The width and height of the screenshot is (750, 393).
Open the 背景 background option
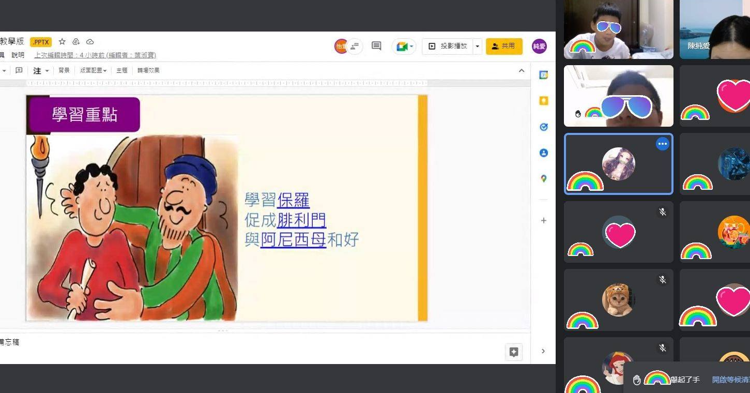(x=64, y=70)
